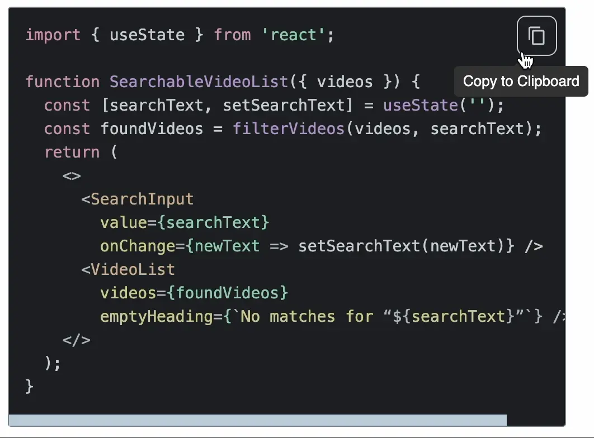Image resolution: width=594 pixels, height=438 pixels.
Task: Select the SearchableVideoList function name
Action: tap(199, 82)
